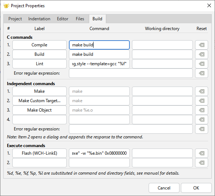Click the Make label button
This screenshot has height=196, width=215.
tap(40, 91)
